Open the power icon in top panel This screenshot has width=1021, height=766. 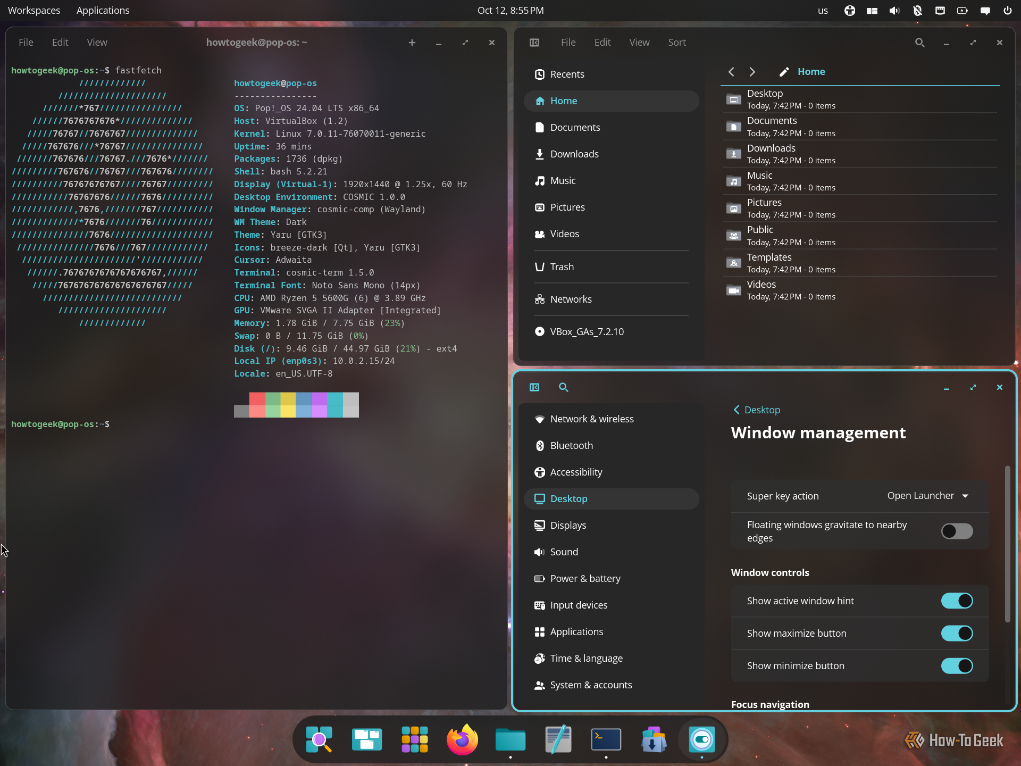[x=1007, y=11]
